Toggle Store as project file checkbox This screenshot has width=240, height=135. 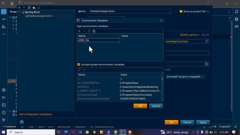click(181, 11)
